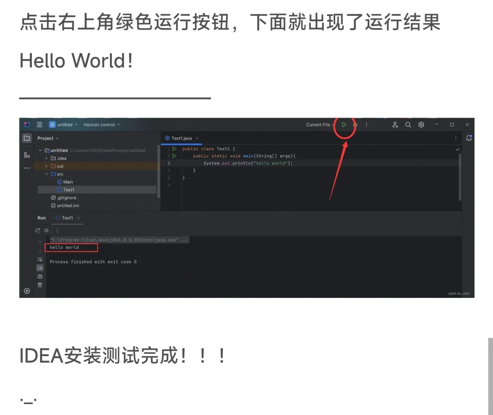Open the Search Everywhere magnifier

click(408, 124)
